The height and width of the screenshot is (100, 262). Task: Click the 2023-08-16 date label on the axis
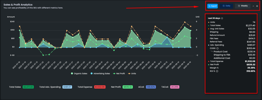point(187,65)
